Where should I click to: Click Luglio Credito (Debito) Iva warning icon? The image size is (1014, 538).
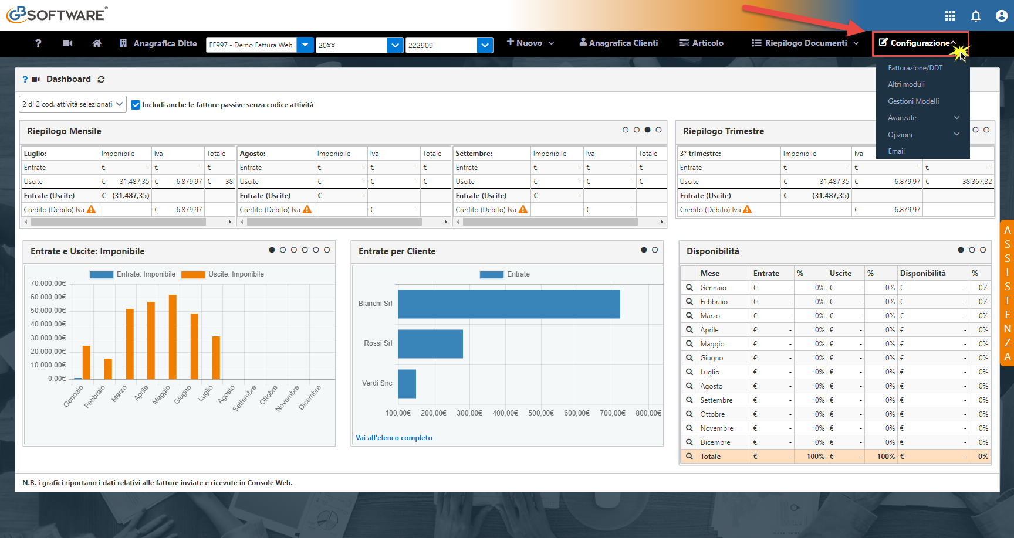coord(91,209)
